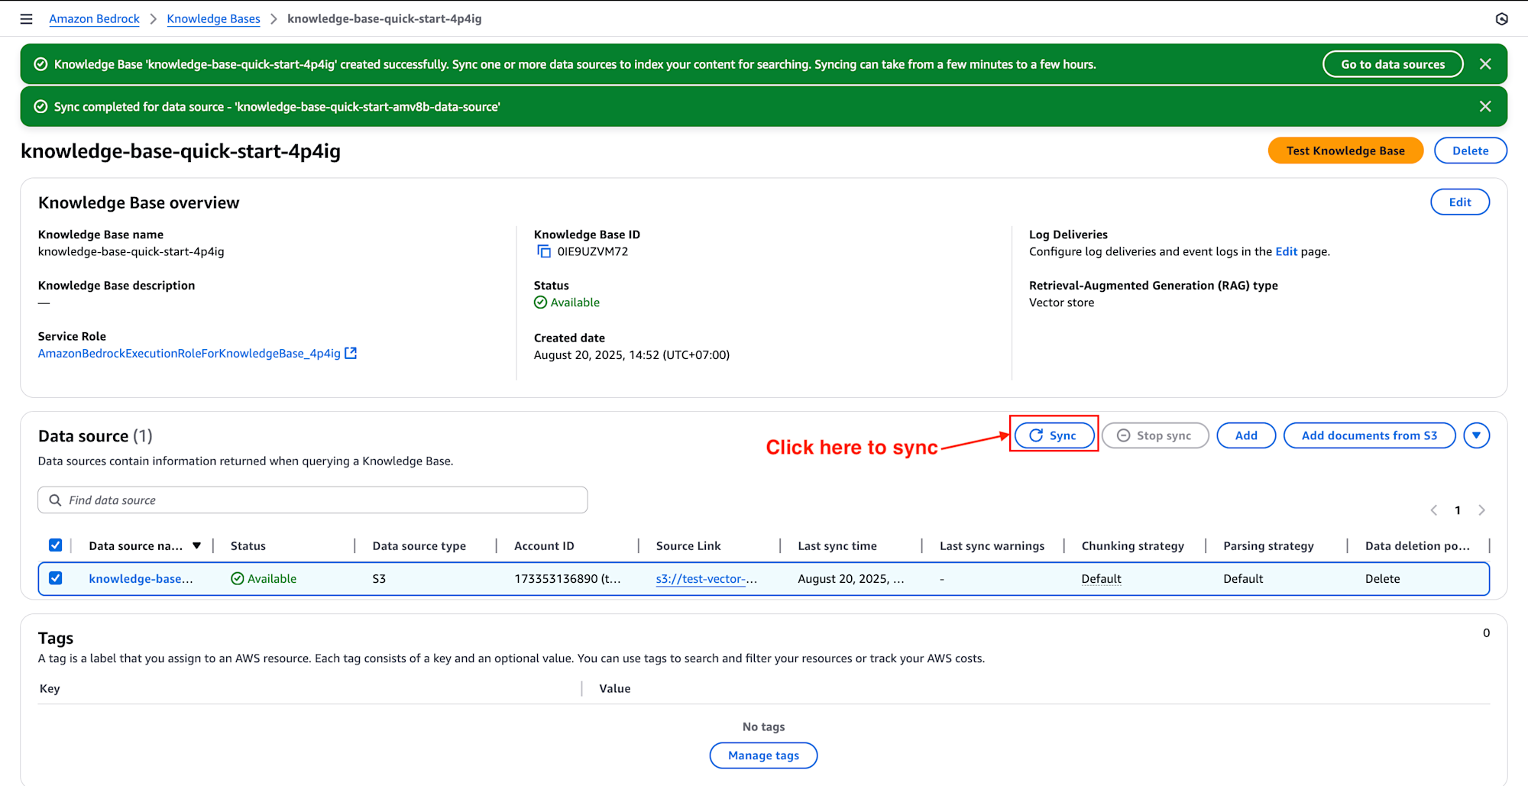The image size is (1528, 786).
Task: Go to previous page of data sources
Action: tap(1434, 510)
